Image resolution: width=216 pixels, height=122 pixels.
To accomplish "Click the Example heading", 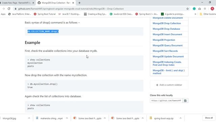I will (32, 42).
